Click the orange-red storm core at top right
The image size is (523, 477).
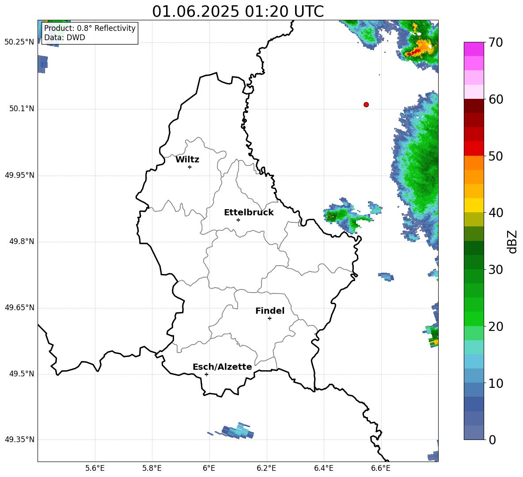coord(419,49)
